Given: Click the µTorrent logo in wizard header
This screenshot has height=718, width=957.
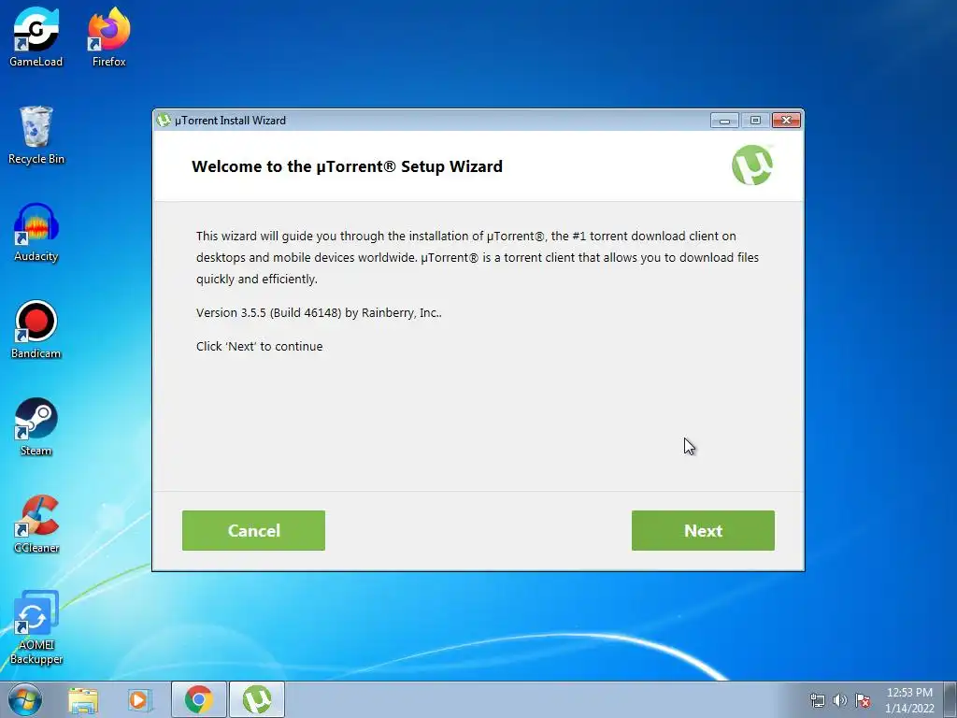Looking at the screenshot, I should (752, 165).
